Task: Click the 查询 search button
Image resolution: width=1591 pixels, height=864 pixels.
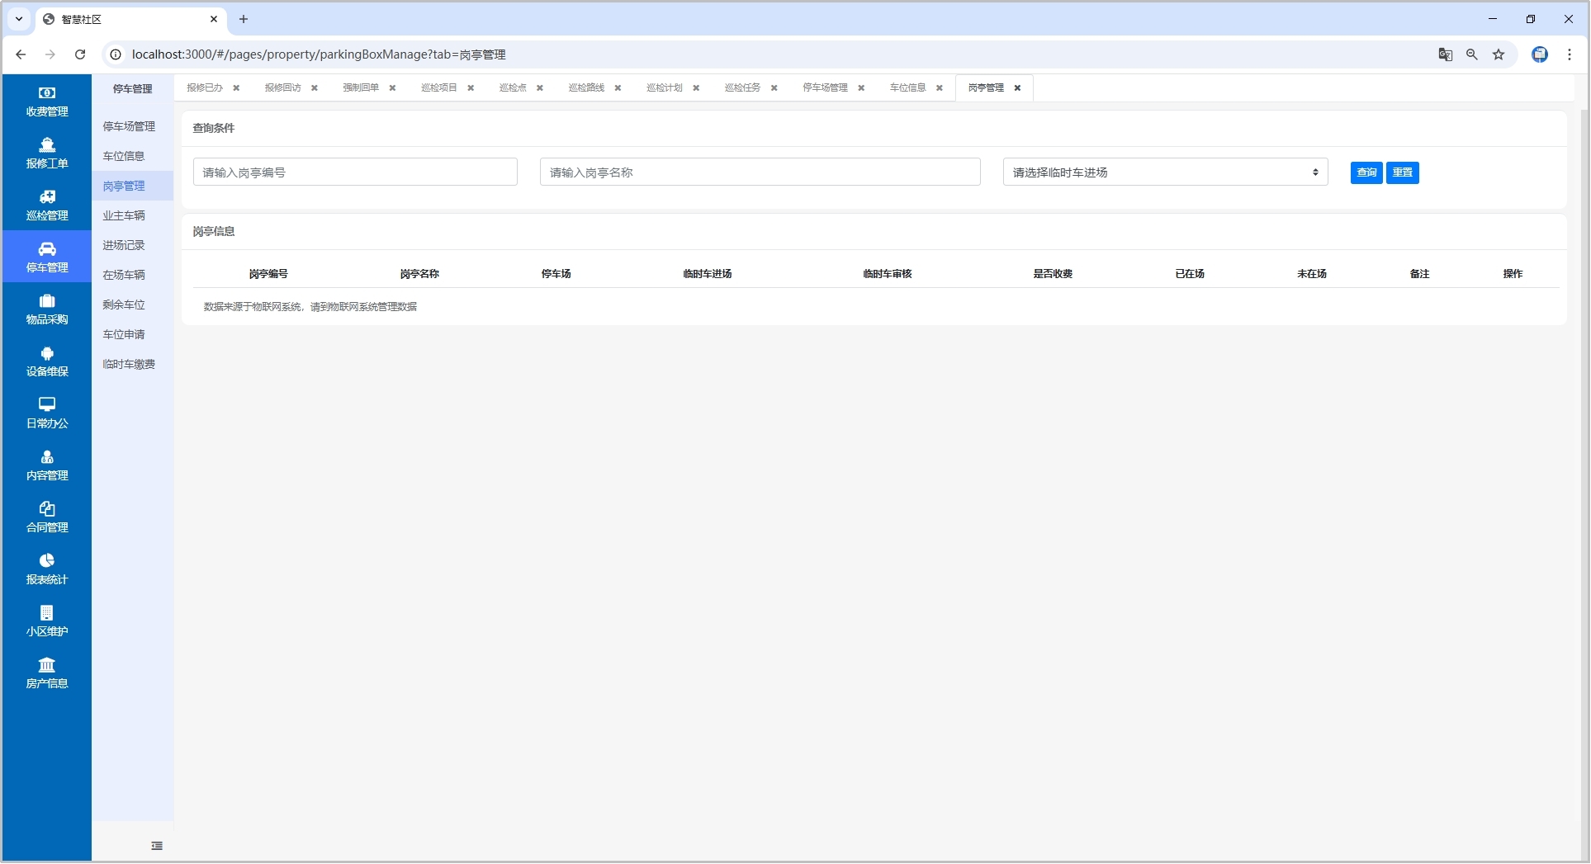Action: [x=1366, y=172]
